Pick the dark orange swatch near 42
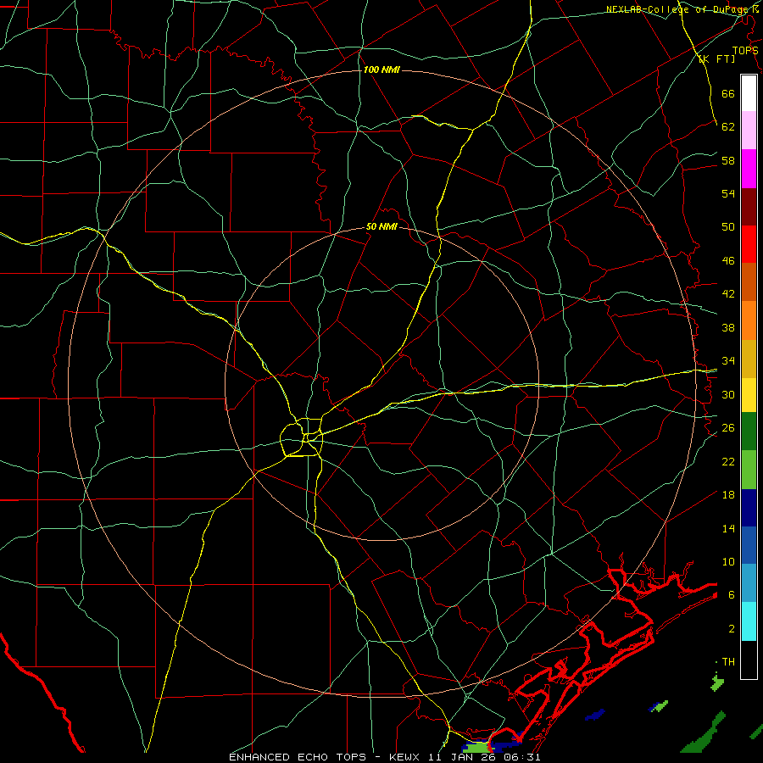This screenshot has height=763, width=763. tap(749, 282)
